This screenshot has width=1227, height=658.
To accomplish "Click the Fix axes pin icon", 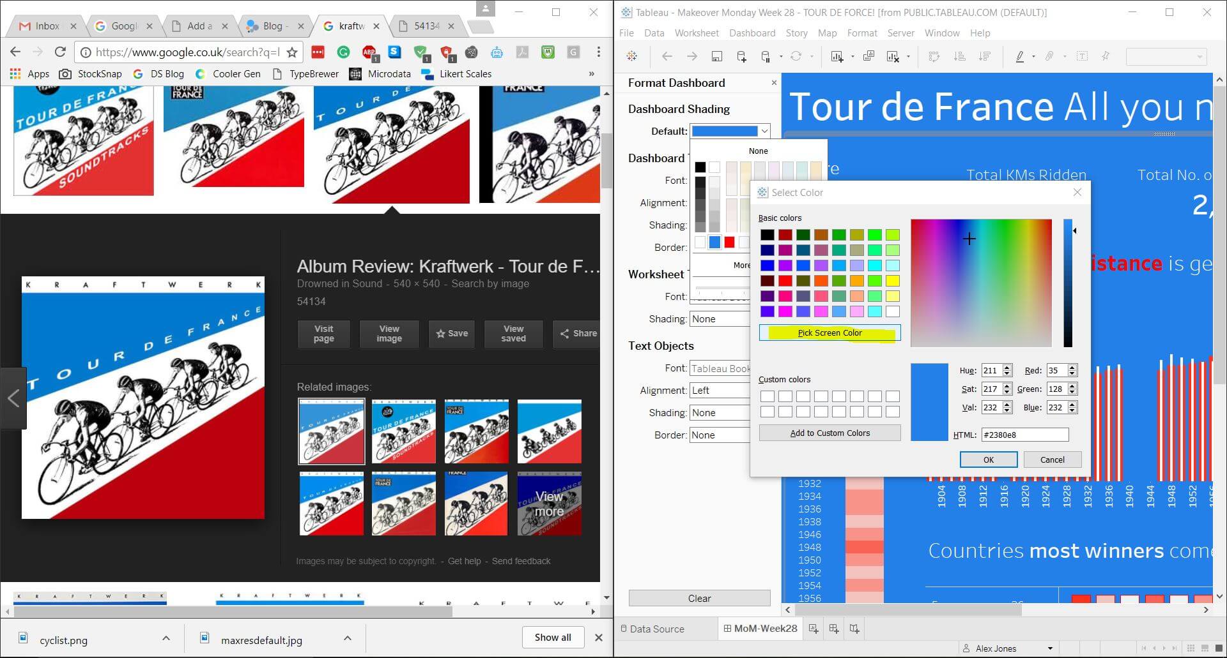I will (x=1106, y=56).
